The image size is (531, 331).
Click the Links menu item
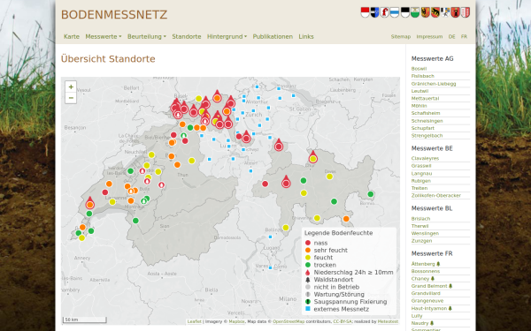pyautogui.click(x=306, y=36)
